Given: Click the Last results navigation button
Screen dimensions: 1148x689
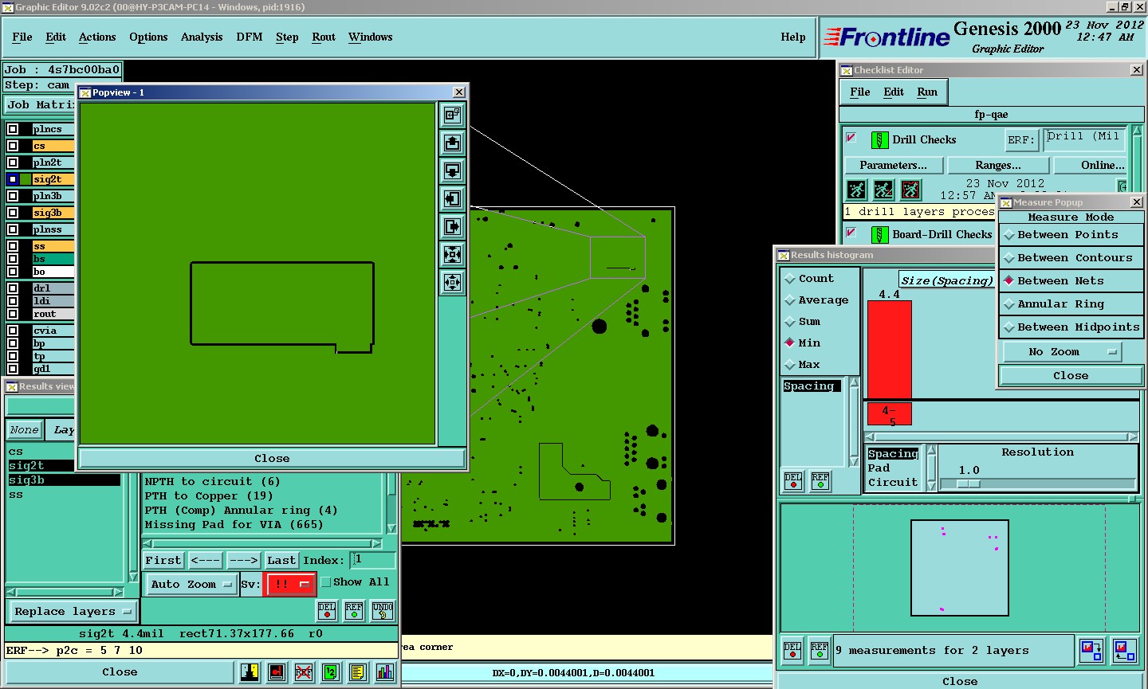Looking at the screenshot, I should [281, 561].
